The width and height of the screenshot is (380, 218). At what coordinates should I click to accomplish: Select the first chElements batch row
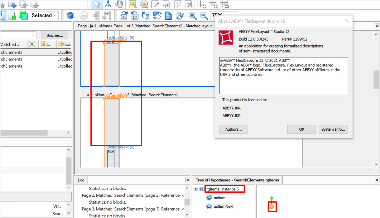36,52
